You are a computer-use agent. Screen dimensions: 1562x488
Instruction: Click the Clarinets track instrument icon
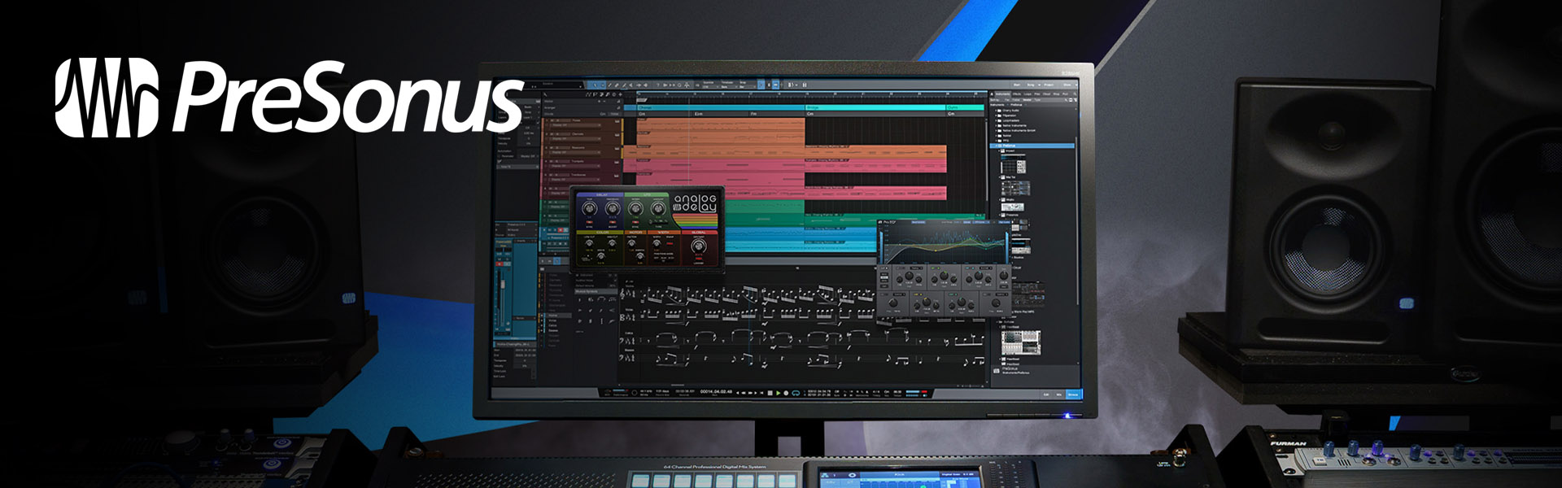tap(618, 136)
